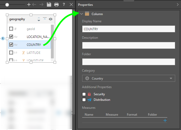Toggle geography table visibility eye icon
Screen dimensions: 181x130
pos(50,19)
